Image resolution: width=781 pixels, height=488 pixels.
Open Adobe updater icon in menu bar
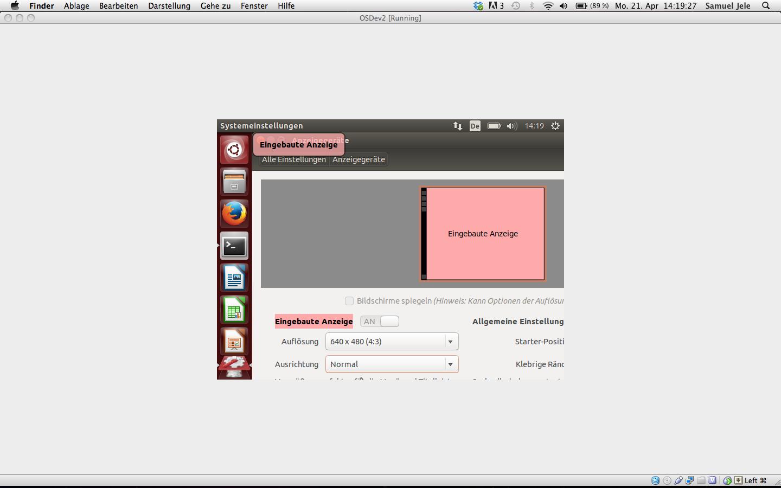pyautogui.click(x=496, y=6)
